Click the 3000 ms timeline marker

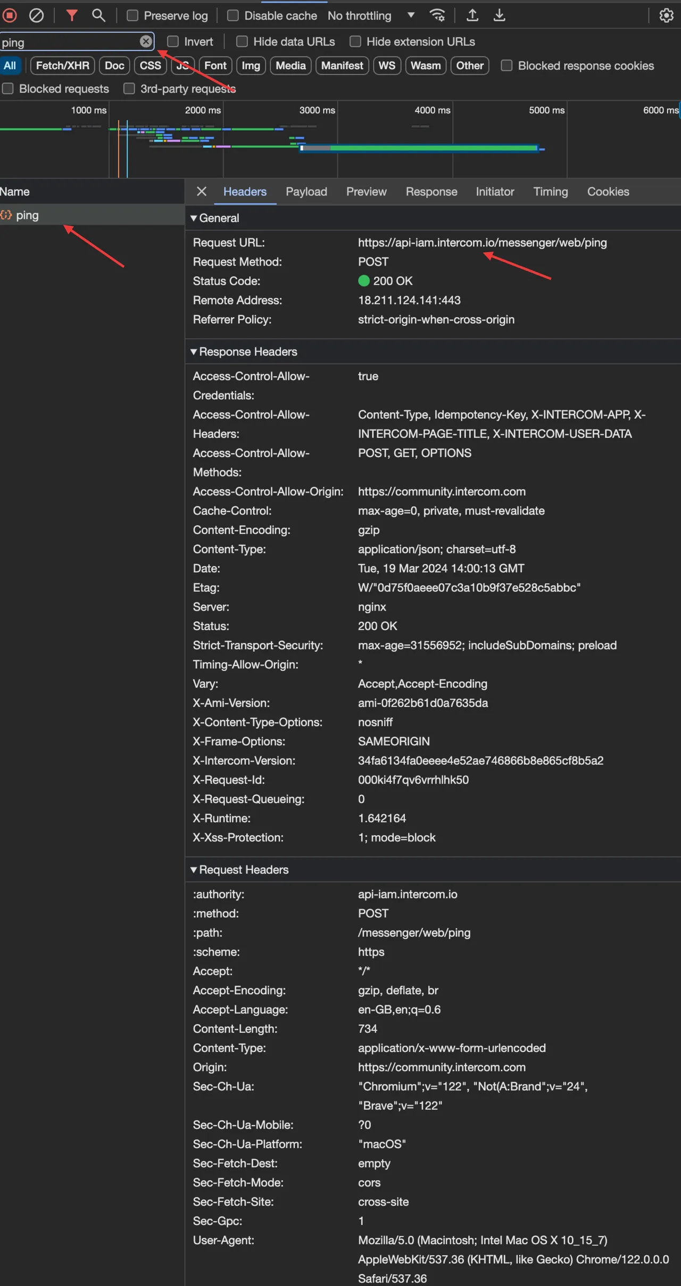pyautogui.click(x=317, y=110)
